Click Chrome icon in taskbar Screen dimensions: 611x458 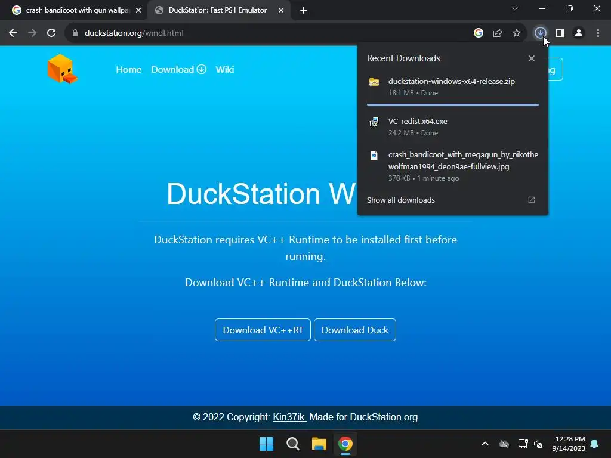pyautogui.click(x=345, y=444)
